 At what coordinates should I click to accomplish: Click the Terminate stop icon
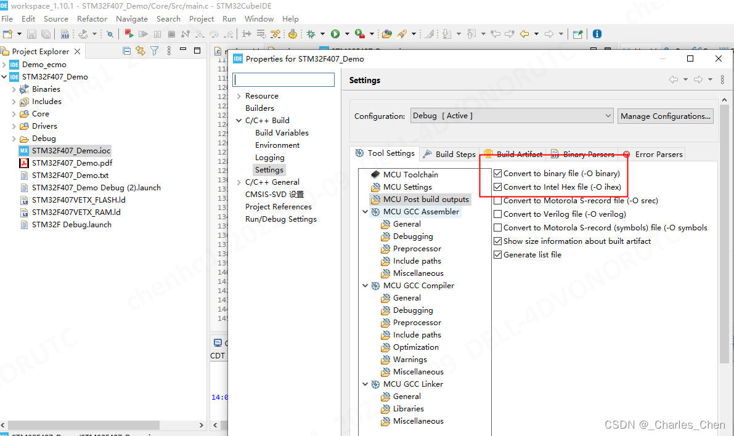click(x=171, y=34)
